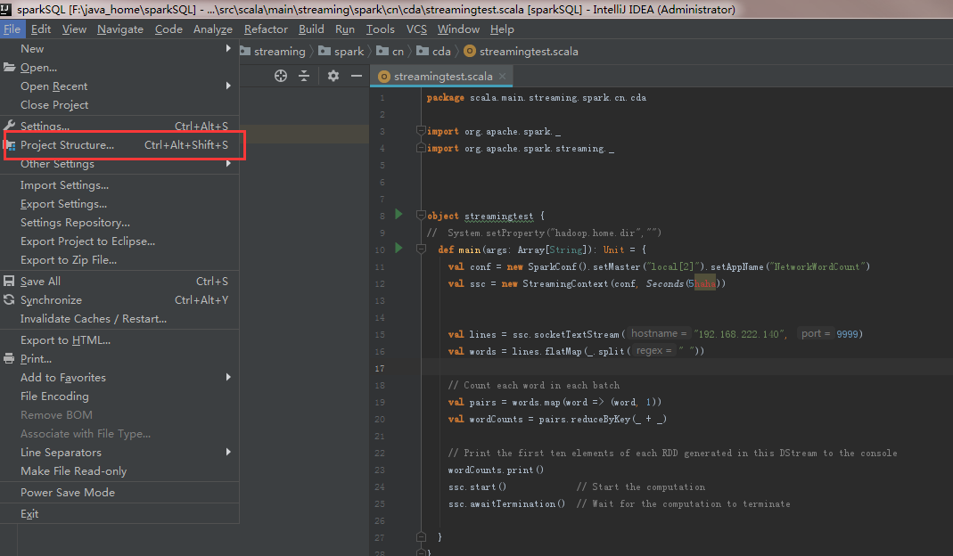Select Invalidate Caches / Restart...
This screenshot has width=953, height=556.
(119, 319)
